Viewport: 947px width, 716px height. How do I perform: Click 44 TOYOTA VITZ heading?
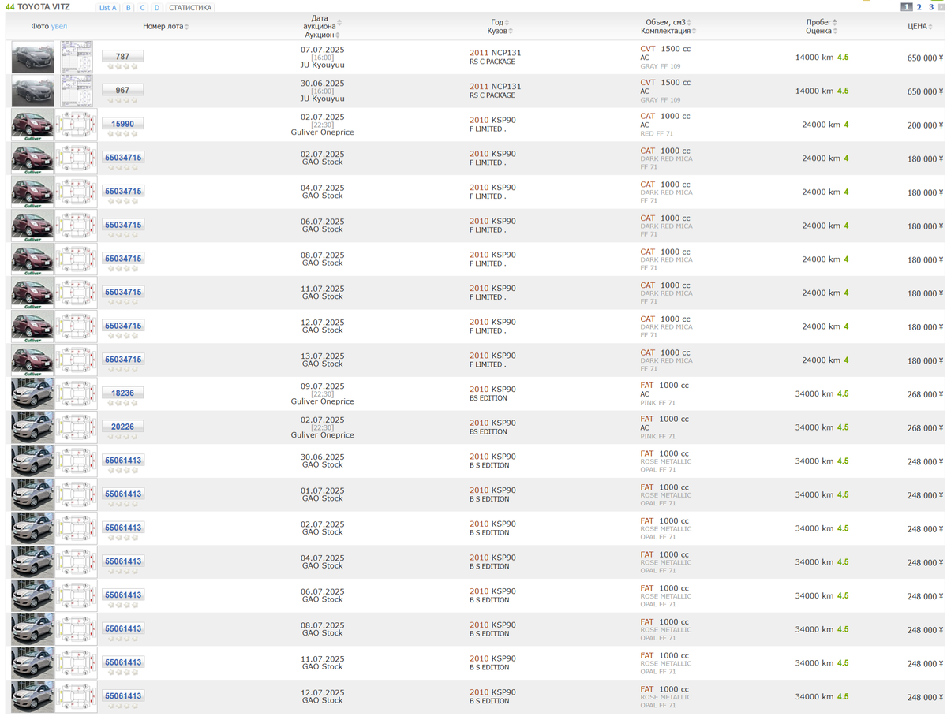tap(38, 7)
